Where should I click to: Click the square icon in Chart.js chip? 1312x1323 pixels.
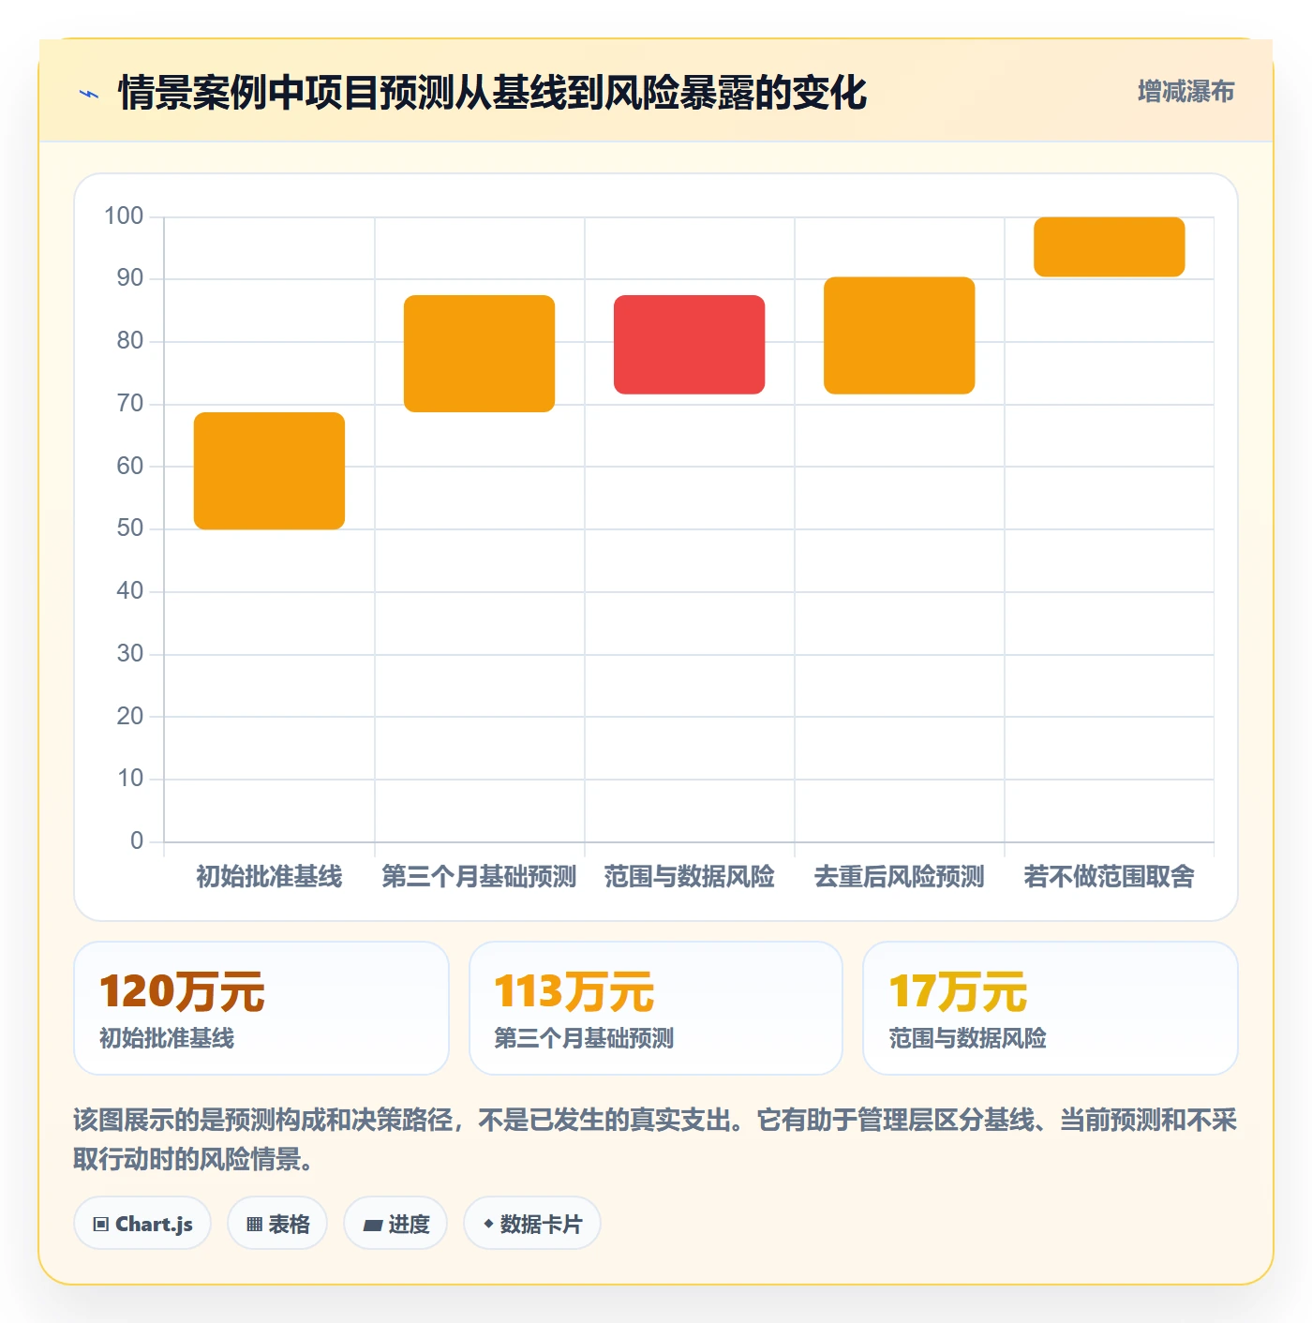(x=101, y=1225)
